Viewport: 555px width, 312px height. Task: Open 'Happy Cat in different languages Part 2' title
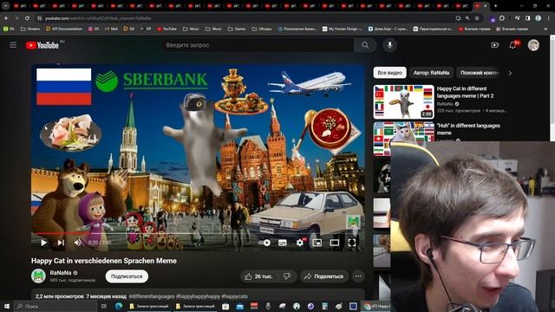point(465,92)
